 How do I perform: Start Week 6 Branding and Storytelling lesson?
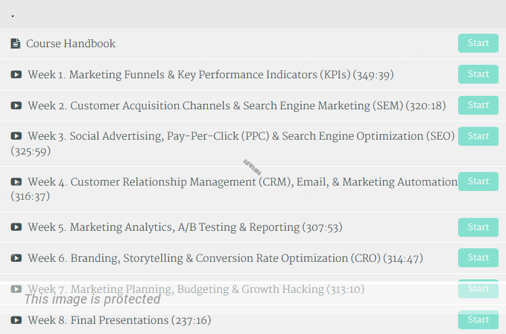[x=478, y=258]
